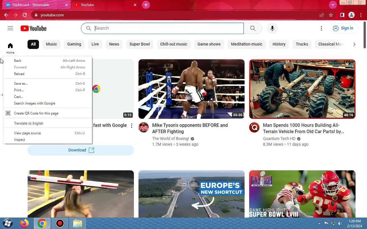Filter by the Music chip

(x=51, y=44)
